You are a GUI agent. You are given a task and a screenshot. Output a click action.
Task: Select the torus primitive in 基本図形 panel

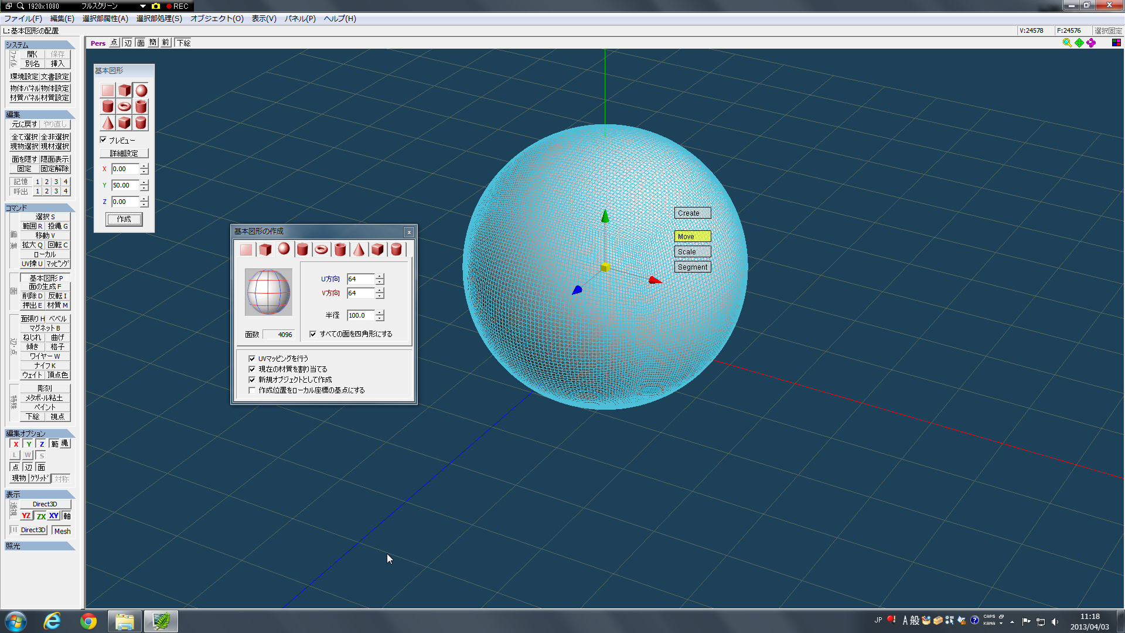point(124,106)
